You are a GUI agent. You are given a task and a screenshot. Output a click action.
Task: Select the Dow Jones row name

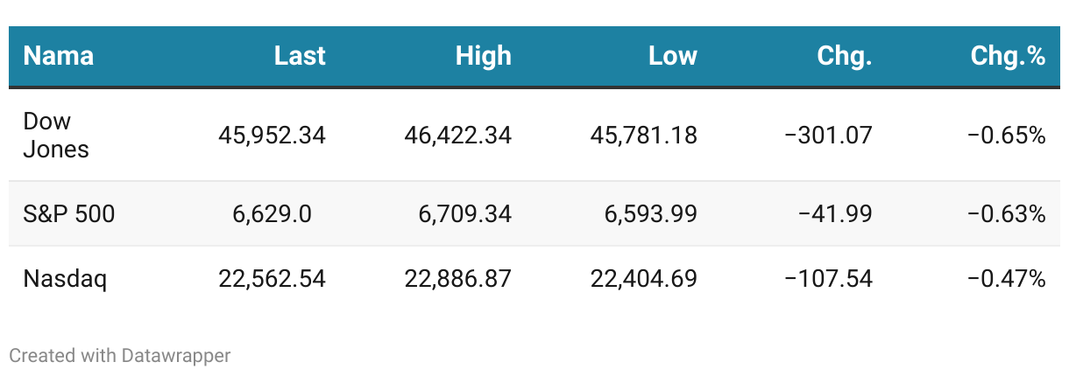point(56,135)
